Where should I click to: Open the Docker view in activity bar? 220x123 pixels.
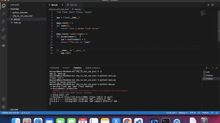point(4,45)
